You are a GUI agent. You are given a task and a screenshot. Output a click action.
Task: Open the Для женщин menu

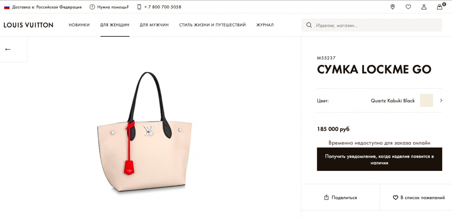pyautogui.click(x=115, y=25)
